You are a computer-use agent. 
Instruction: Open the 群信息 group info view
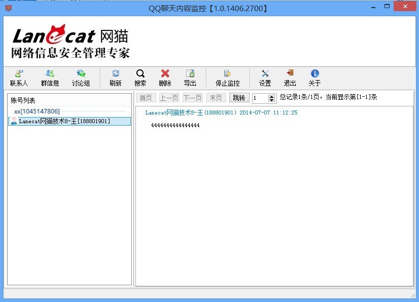pyautogui.click(x=50, y=78)
